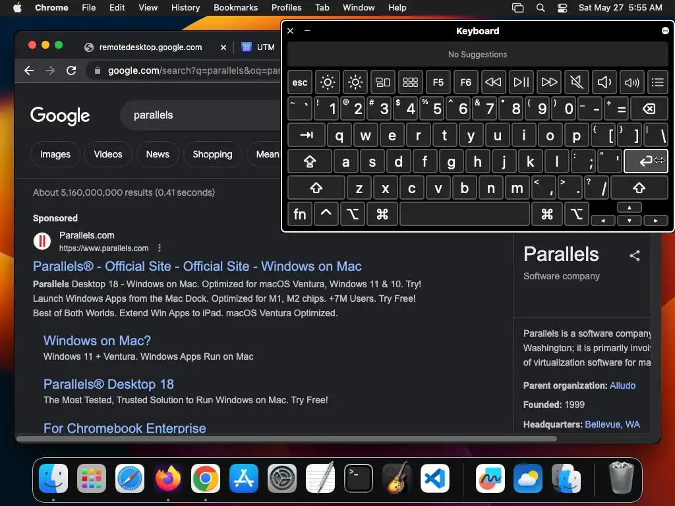Open Control Center in menu bar

click(562, 8)
